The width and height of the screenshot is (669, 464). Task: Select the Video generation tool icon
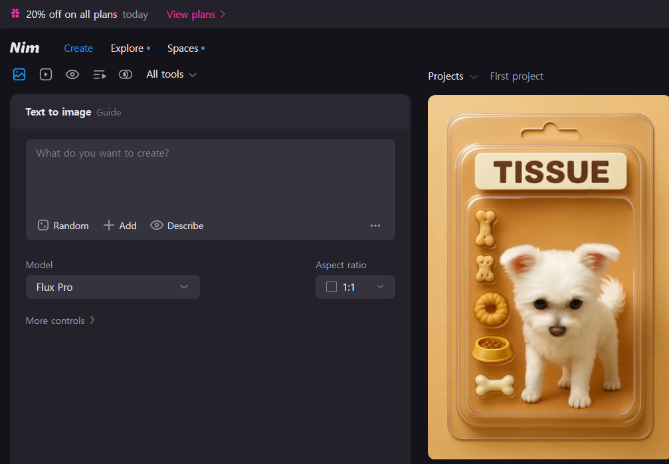(46, 74)
